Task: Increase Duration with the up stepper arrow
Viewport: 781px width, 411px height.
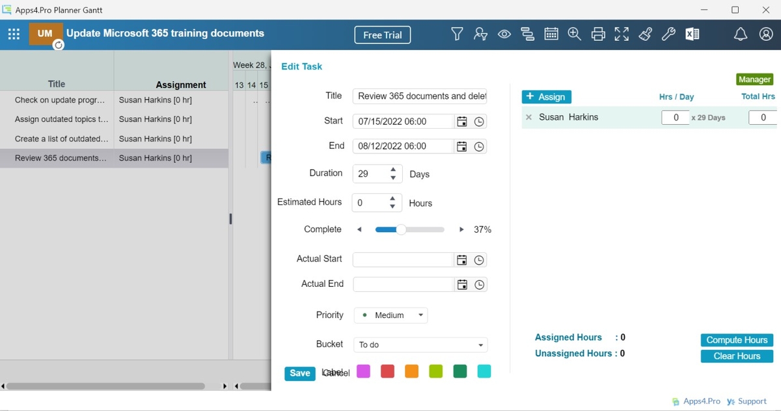Action: click(392, 170)
